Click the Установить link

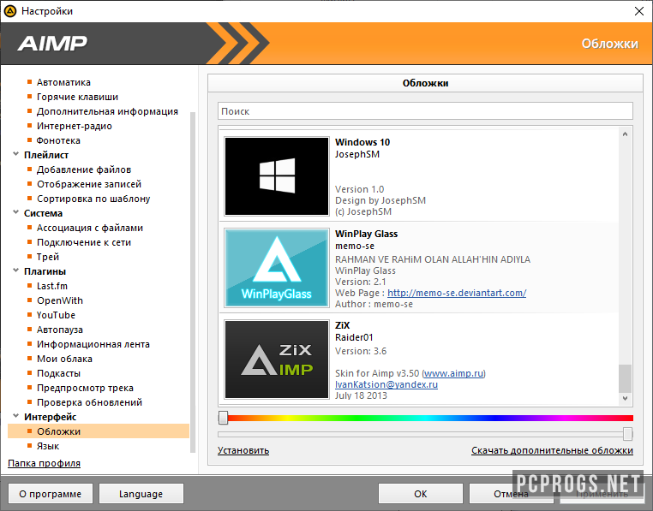pyautogui.click(x=243, y=451)
